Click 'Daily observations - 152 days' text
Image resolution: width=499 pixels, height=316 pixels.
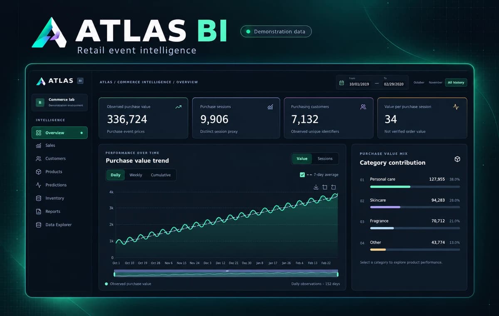[x=316, y=284]
